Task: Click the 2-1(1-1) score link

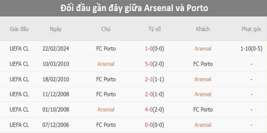Action: point(155,79)
